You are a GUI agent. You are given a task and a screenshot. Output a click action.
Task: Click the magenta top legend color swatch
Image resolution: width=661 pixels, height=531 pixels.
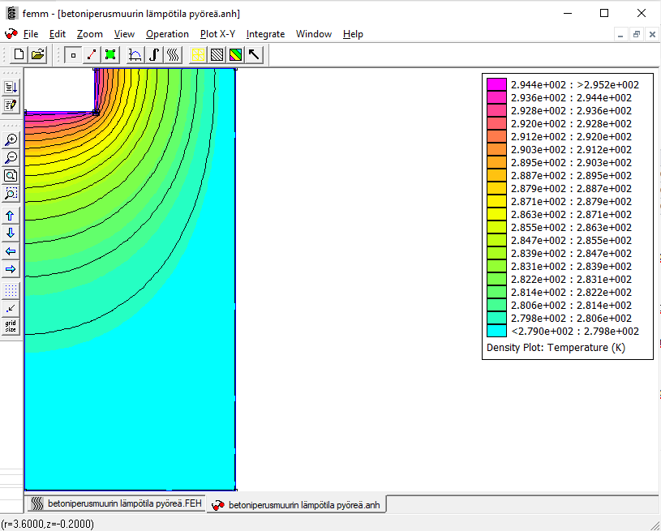496,84
